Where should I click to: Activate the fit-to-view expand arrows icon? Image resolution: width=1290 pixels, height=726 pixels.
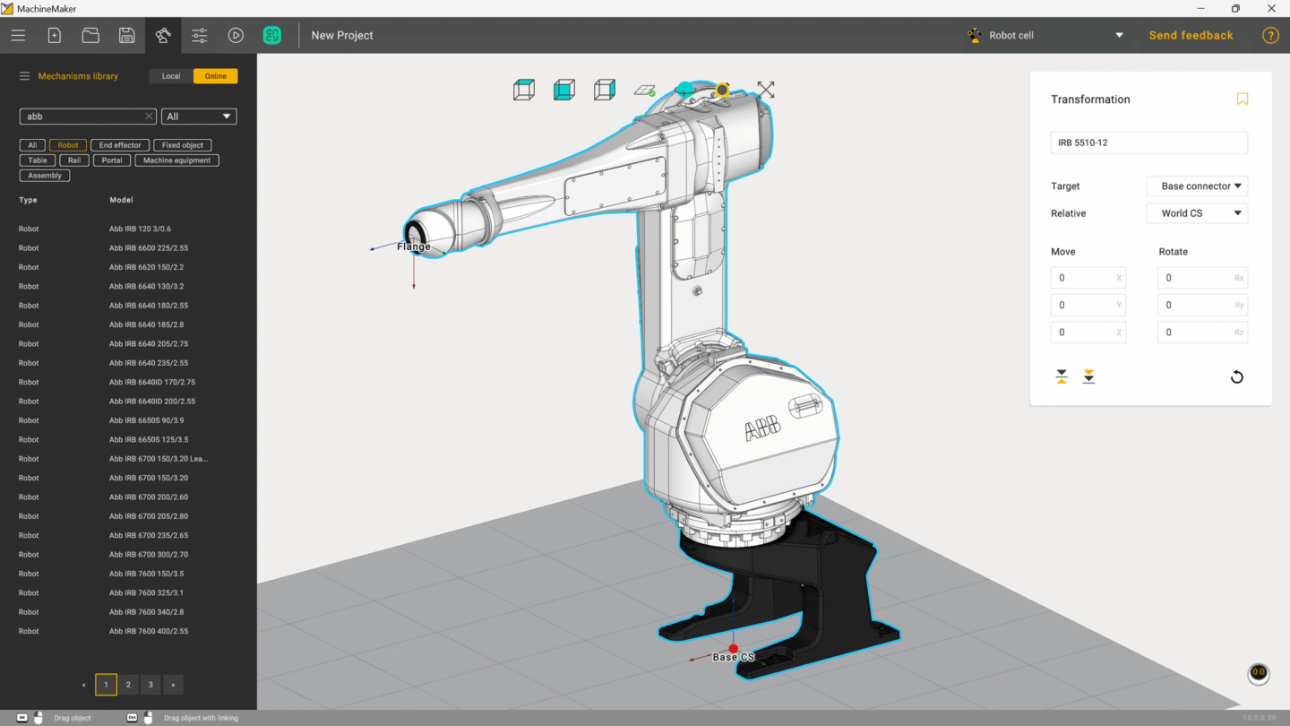coord(766,90)
